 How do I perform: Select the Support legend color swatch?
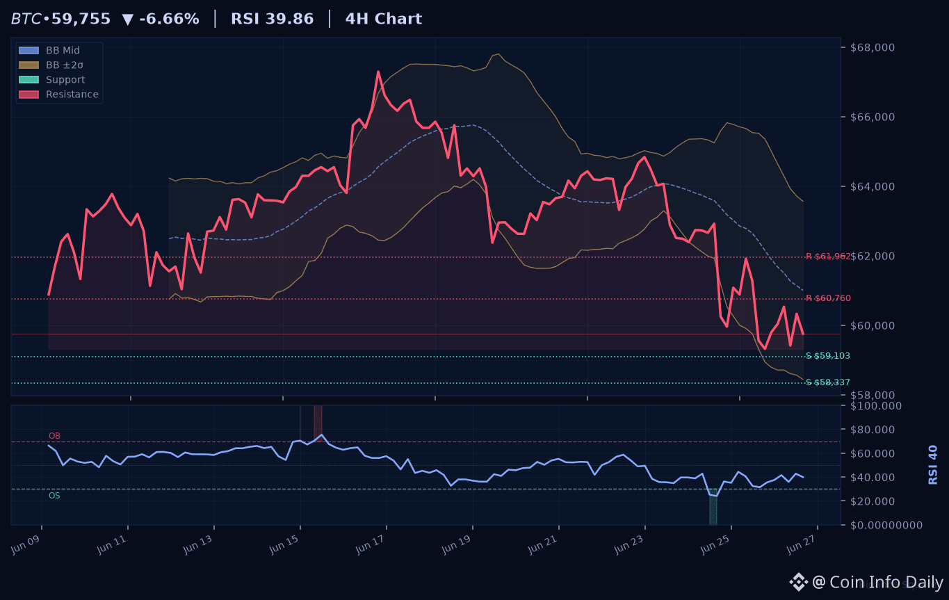(29, 79)
